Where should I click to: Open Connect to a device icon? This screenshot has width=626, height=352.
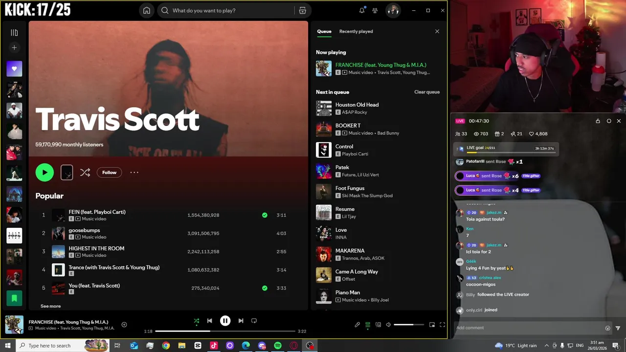click(378, 325)
